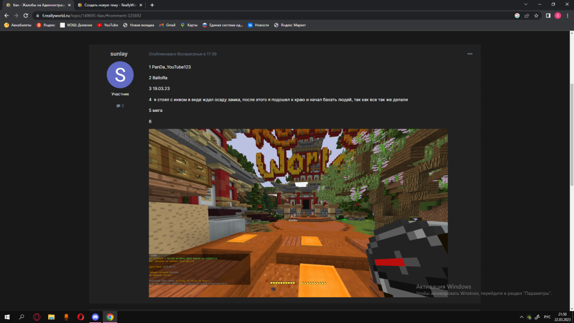Open sunlay's profile via username
The height and width of the screenshot is (323, 574).
(x=119, y=54)
